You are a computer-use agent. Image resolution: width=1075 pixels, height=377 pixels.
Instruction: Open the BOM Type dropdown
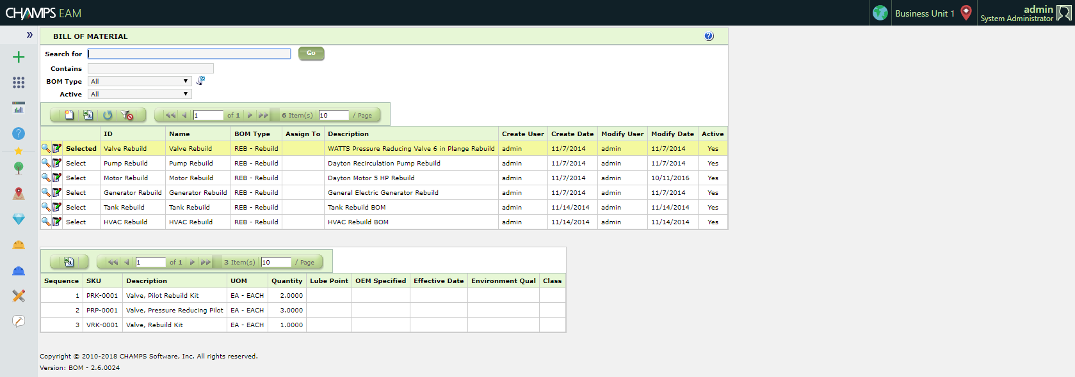140,81
